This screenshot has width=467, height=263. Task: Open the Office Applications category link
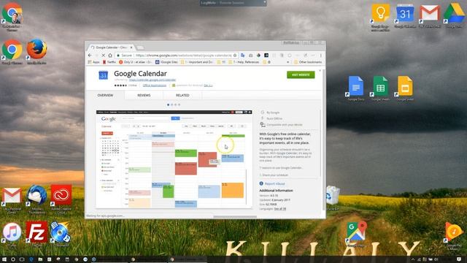point(155,85)
